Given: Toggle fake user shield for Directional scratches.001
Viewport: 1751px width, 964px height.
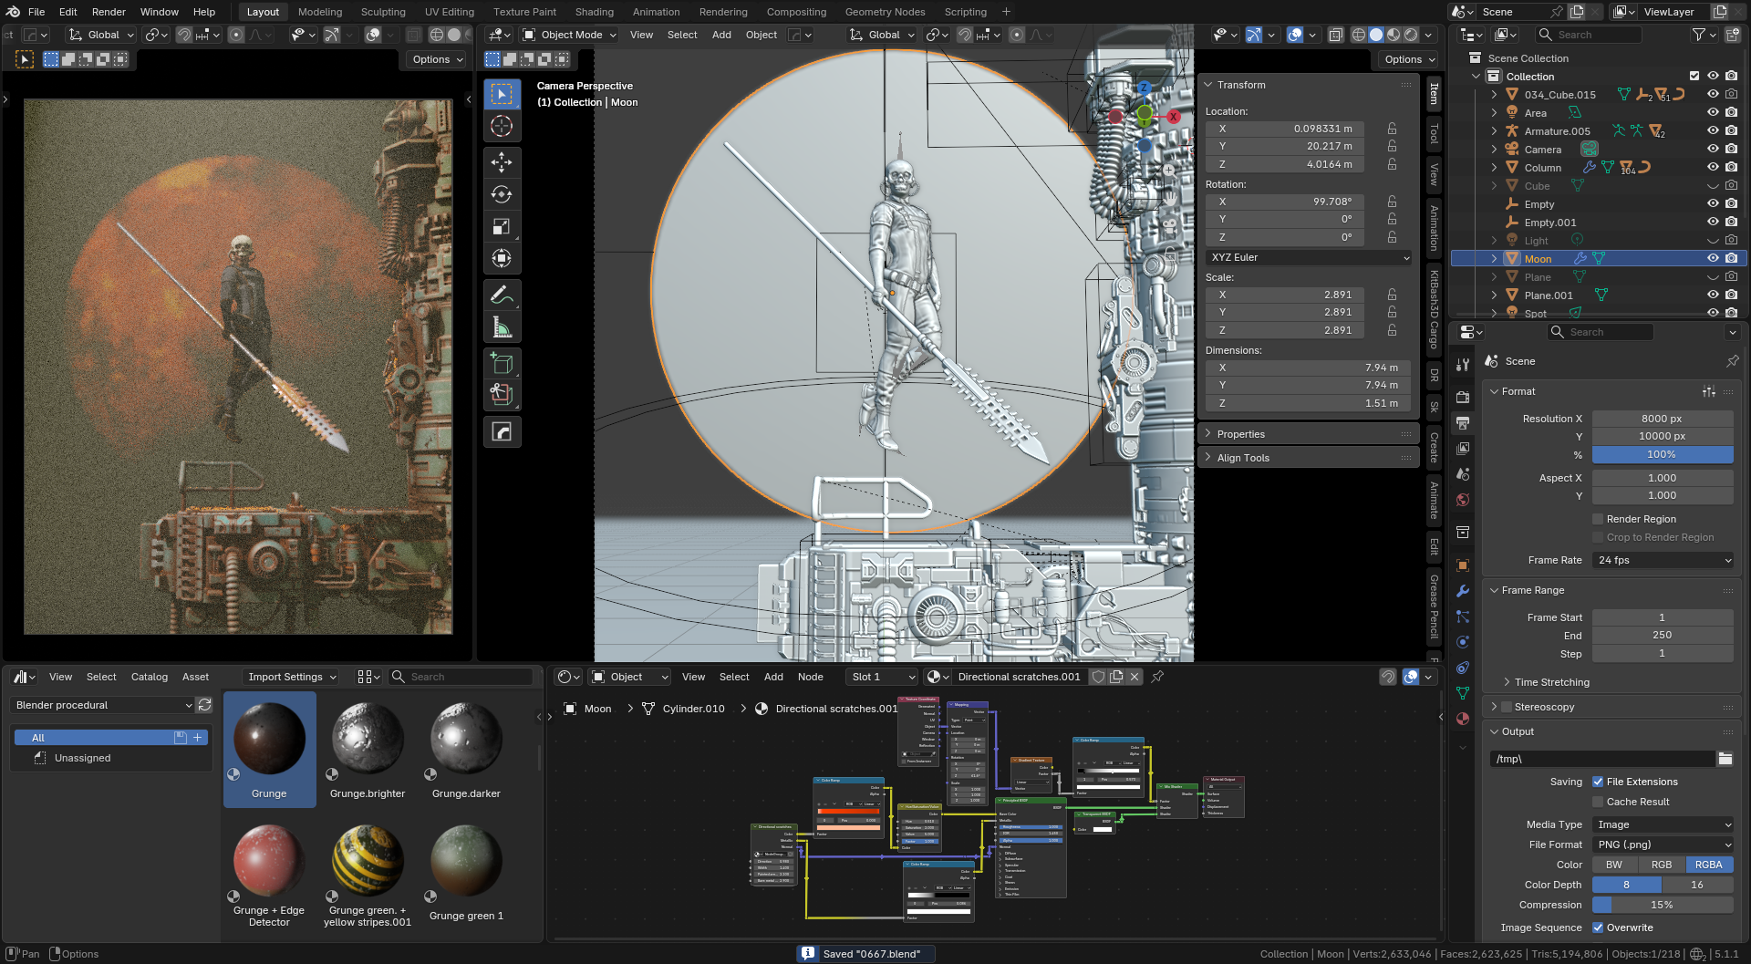Looking at the screenshot, I should click(x=1099, y=677).
